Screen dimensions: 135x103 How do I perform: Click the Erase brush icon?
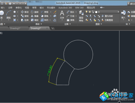click(x=55, y=12)
